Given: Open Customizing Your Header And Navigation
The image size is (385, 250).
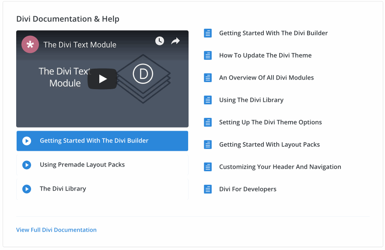Looking at the screenshot, I should 280,167.
